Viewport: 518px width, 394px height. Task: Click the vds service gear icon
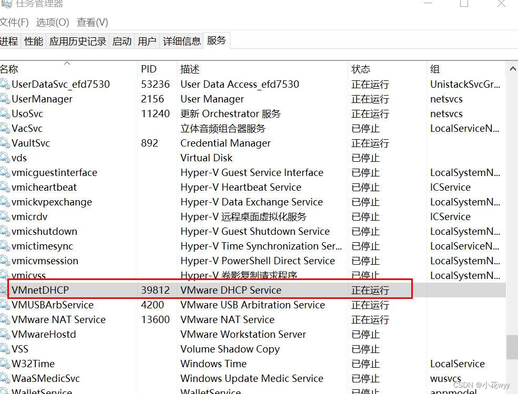(x=6, y=158)
